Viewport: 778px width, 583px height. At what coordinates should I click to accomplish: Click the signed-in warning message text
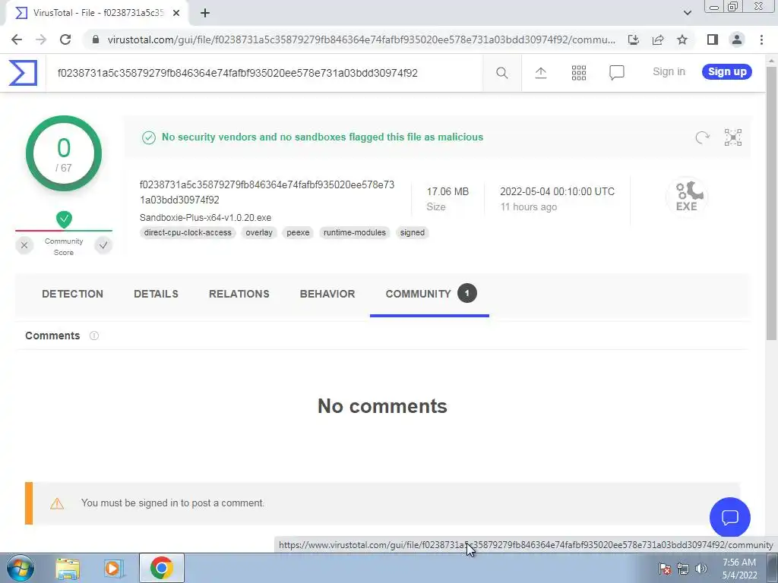point(172,503)
